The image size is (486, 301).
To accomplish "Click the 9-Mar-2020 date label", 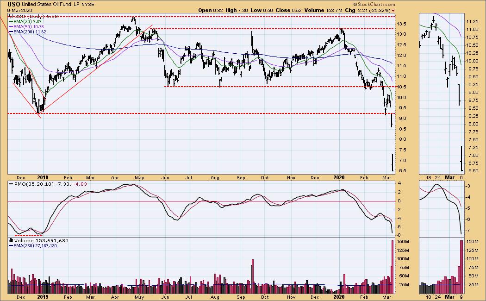I will pyautogui.click(x=20, y=10).
